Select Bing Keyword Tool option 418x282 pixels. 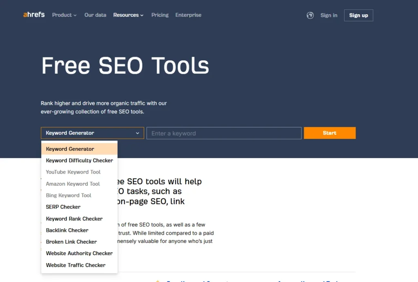tap(79, 195)
